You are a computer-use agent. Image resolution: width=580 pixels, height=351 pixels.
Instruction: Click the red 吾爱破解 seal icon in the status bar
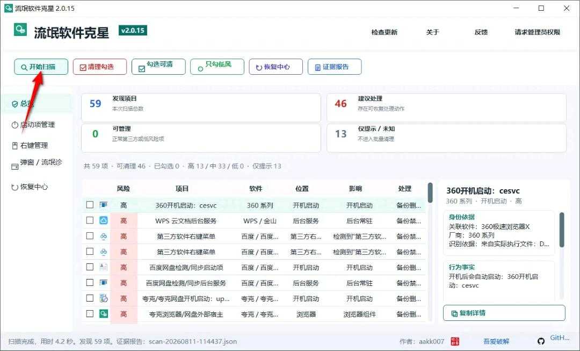tap(455, 341)
